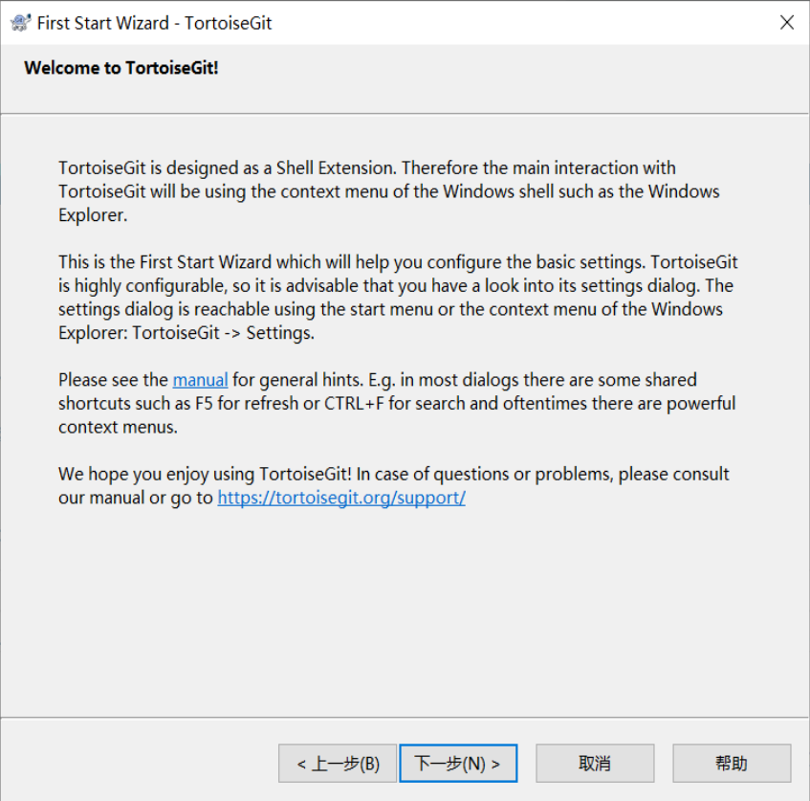Close the First Start Wizard window
Viewport: 810px width, 801px height.
[786, 21]
